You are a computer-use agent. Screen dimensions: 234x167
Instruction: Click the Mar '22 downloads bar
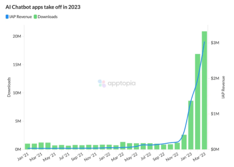click(x=123, y=145)
